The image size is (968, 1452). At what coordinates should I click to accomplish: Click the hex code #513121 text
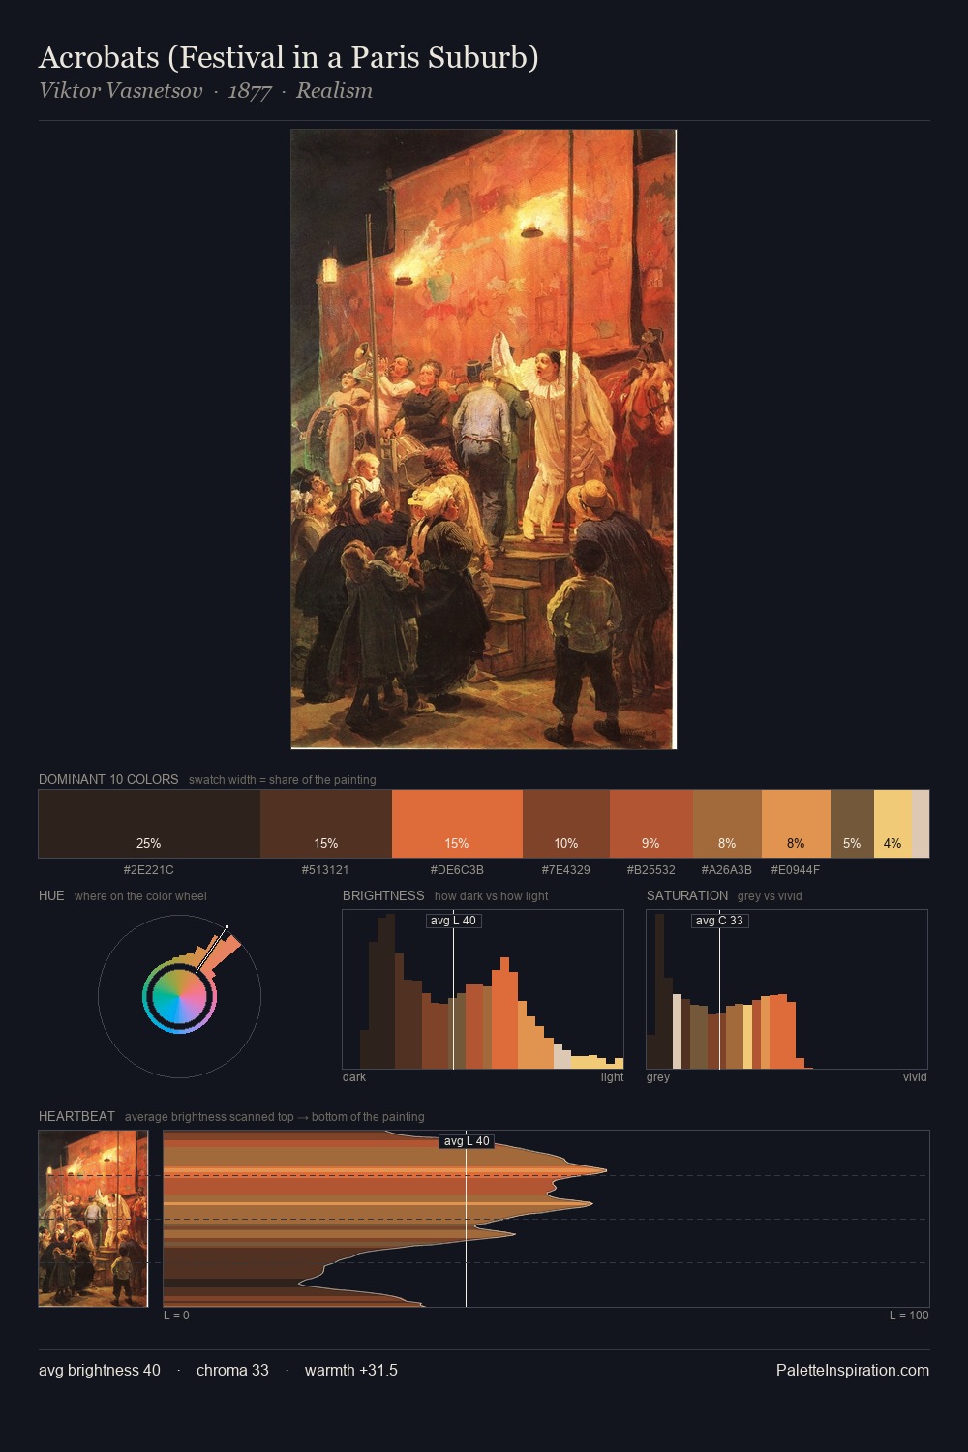326,870
